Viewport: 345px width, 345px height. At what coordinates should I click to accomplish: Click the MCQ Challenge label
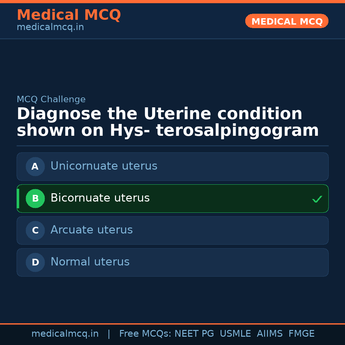point(51,99)
